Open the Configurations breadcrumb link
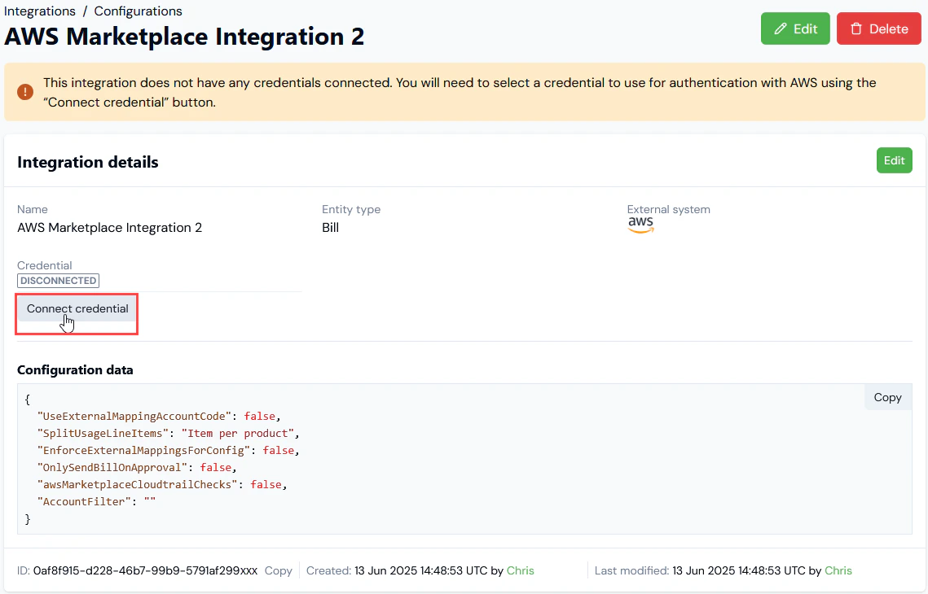 point(138,11)
